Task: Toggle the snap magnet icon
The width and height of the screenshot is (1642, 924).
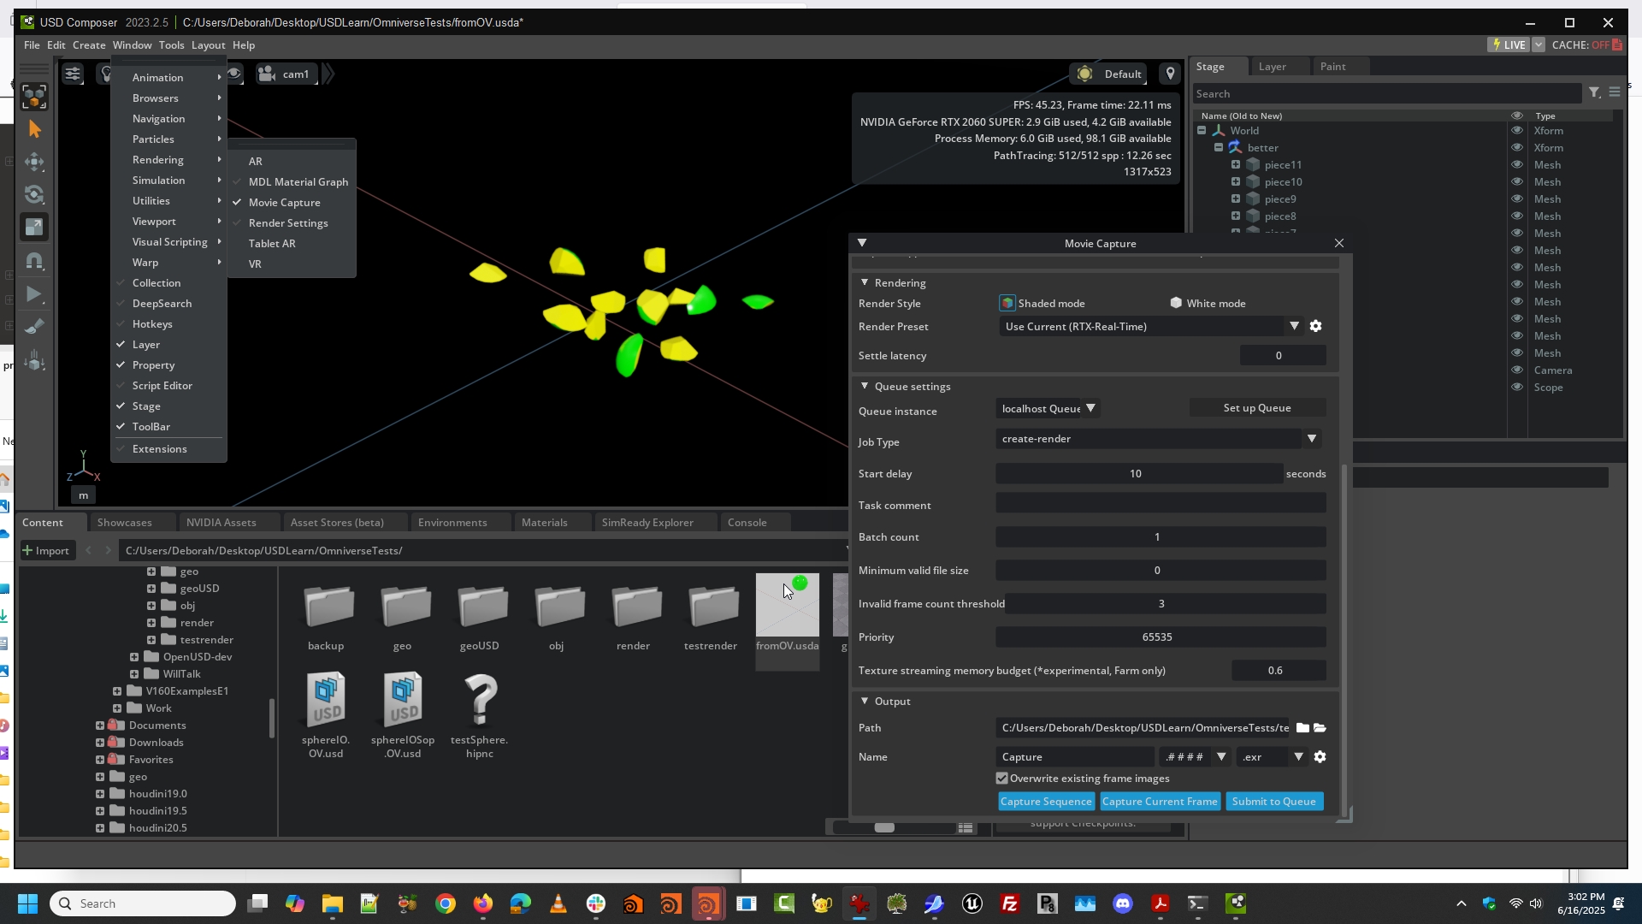Action: (x=34, y=261)
